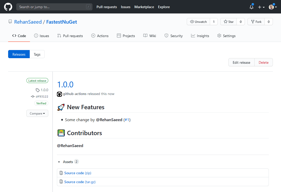Click the GitHub octocat logo
The width and height of the screenshot is (281, 192).
pos(8,7)
